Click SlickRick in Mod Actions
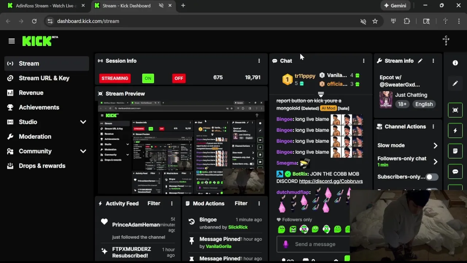Screen dimensions: 467x263 pyautogui.click(x=238, y=227)
